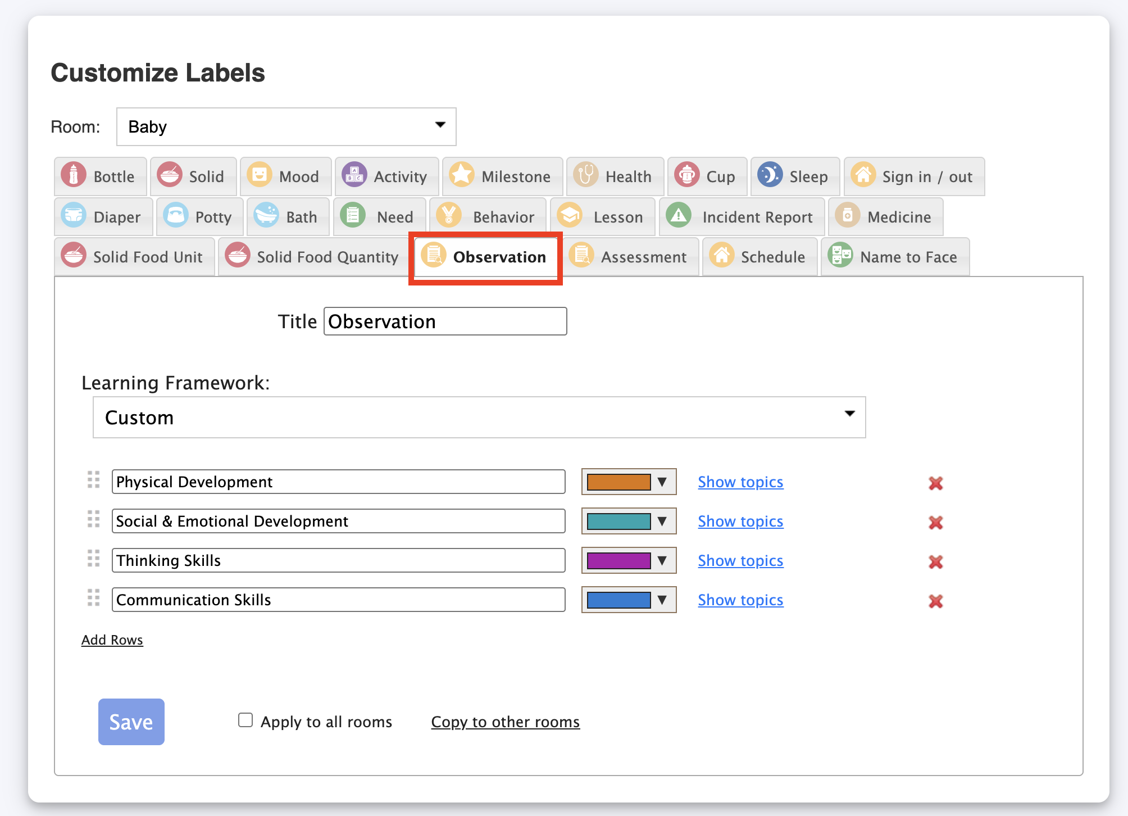
Task: Click the Sleep moon icon
Action: pos(770,175)
